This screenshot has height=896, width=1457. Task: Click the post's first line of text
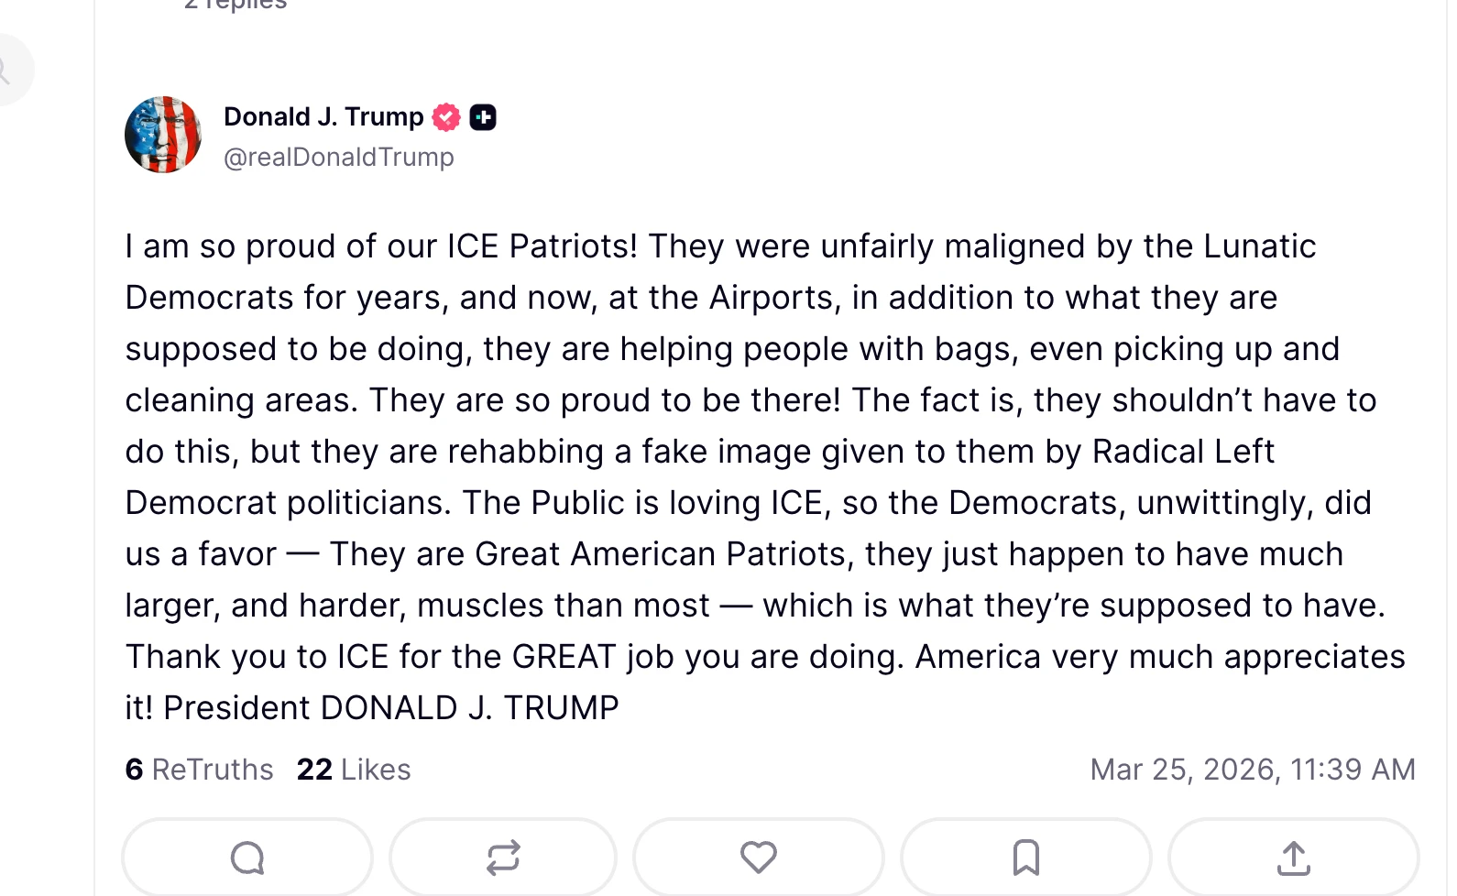pos(720,246)
